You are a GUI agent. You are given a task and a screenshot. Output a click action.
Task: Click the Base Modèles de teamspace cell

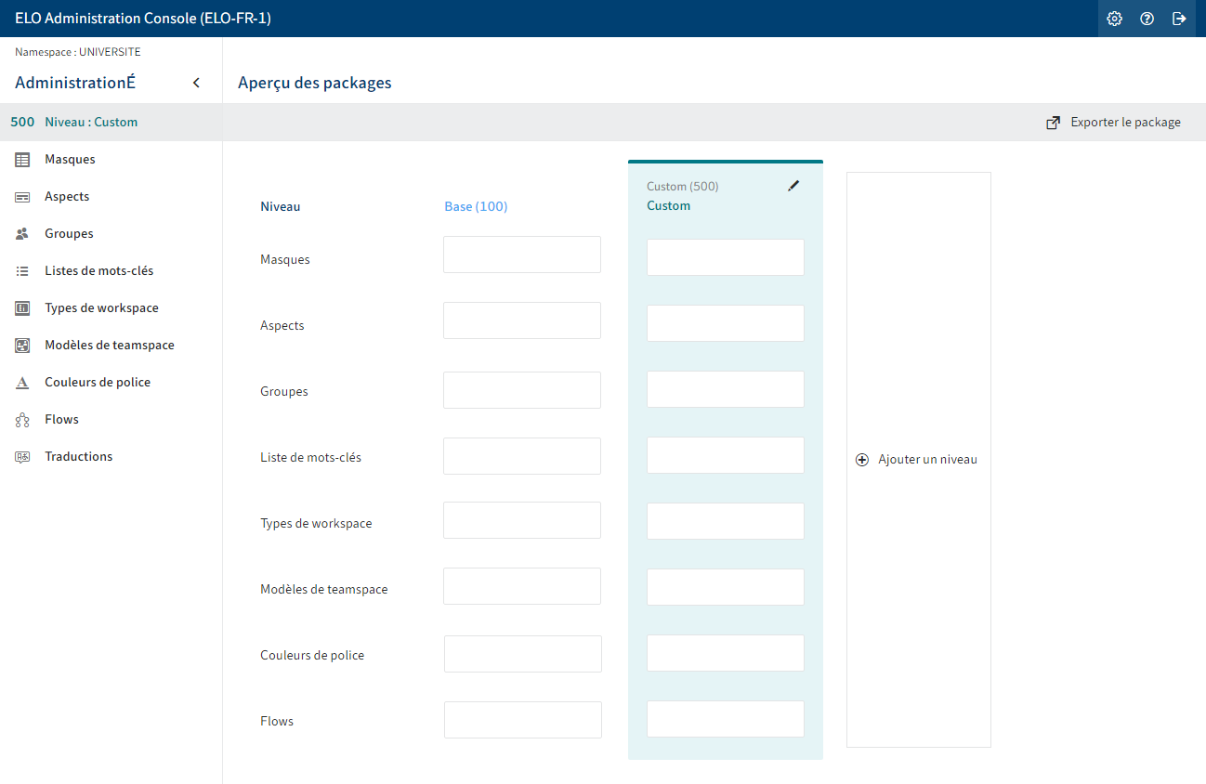pos(522,586)
